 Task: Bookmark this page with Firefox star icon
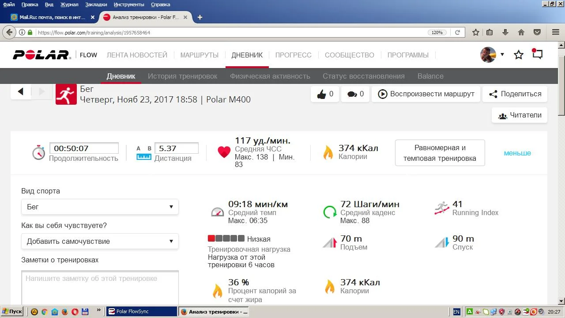476,32
